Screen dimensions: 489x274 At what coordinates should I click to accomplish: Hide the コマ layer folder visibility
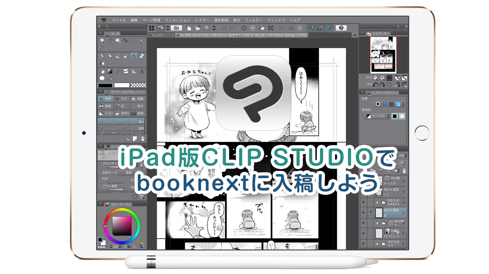pos(363,244)
